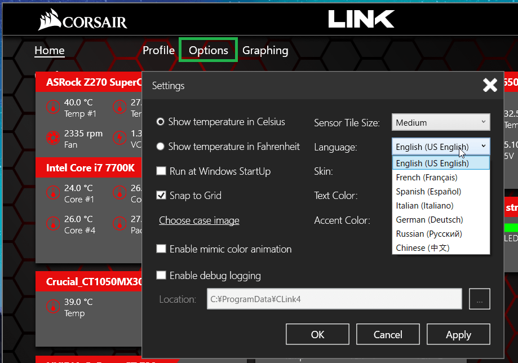Click the Corsair logo
The width and height of the screenshot is (518, 363).
point(82,20)
